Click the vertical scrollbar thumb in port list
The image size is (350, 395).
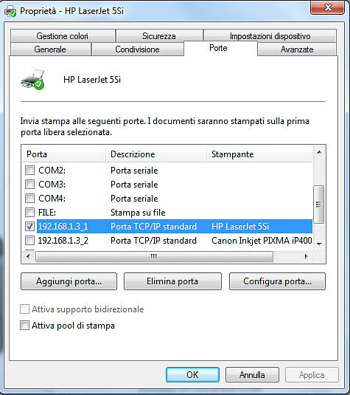point(319,205)
